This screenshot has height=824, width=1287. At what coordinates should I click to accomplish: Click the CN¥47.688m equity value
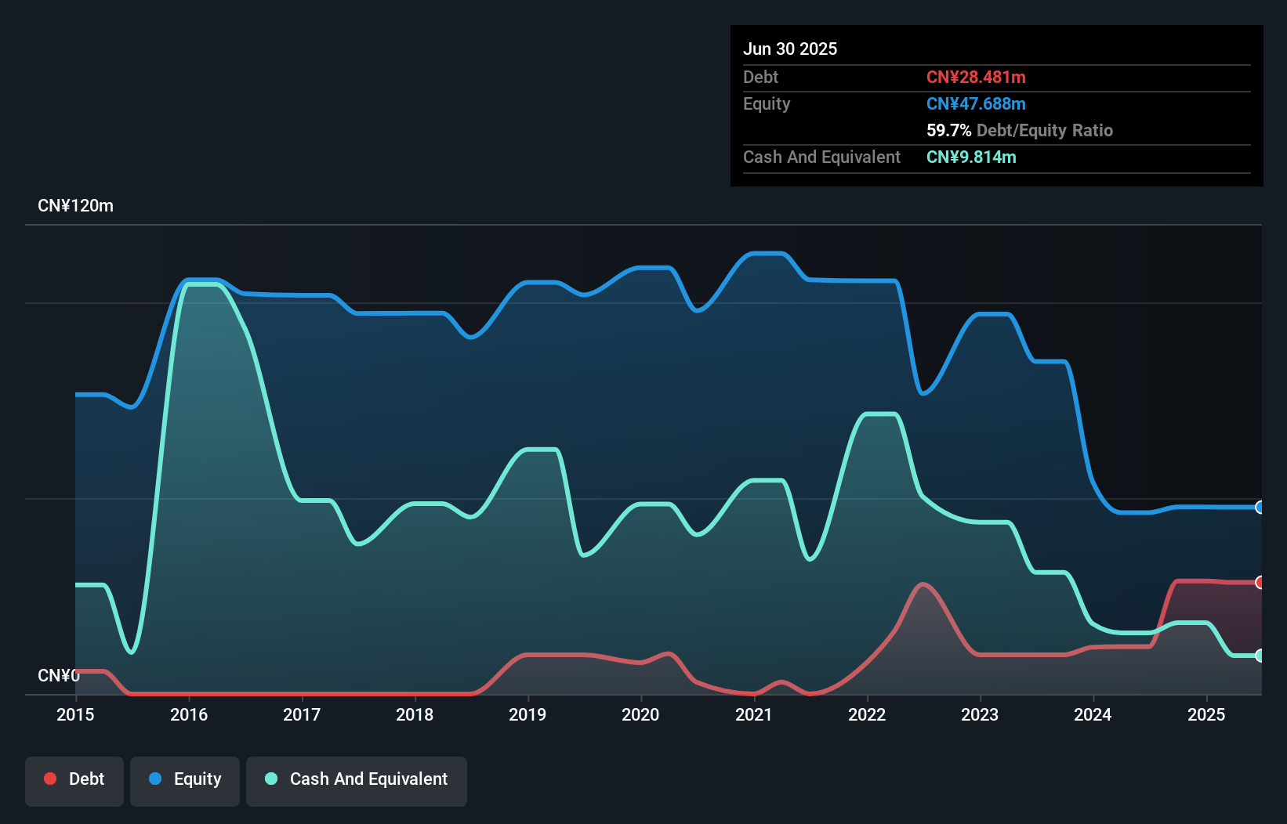click(x=976, y=103)
